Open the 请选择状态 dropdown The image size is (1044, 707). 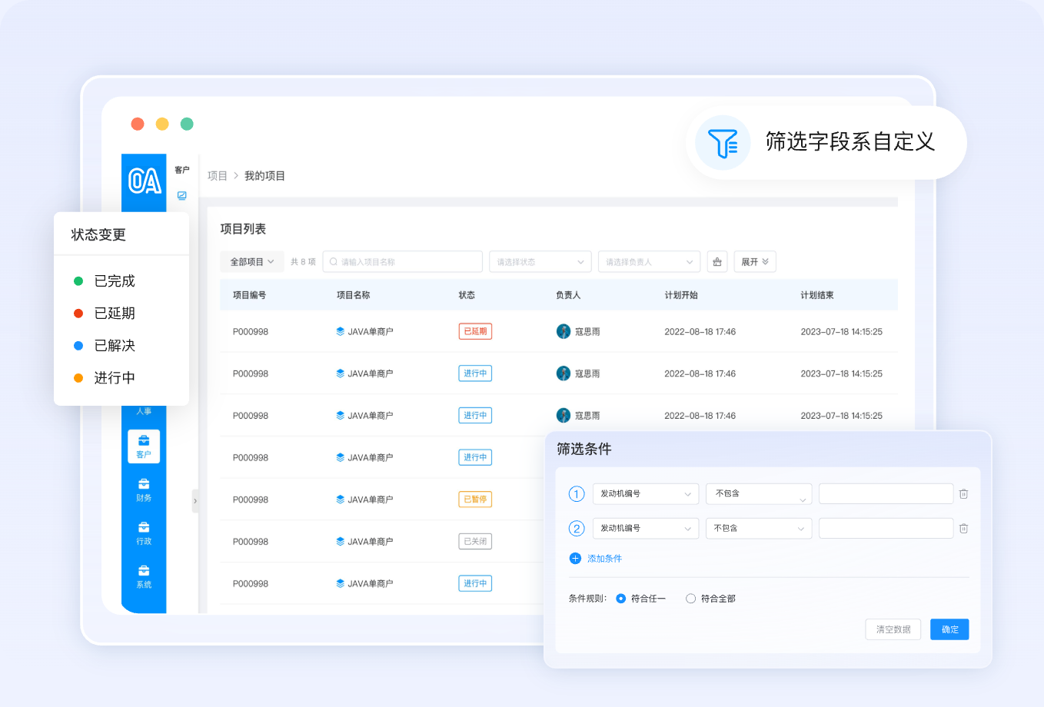[x=540, y=262]
